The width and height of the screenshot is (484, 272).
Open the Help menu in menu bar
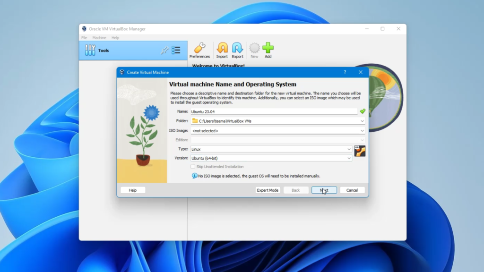click(115, 38)
